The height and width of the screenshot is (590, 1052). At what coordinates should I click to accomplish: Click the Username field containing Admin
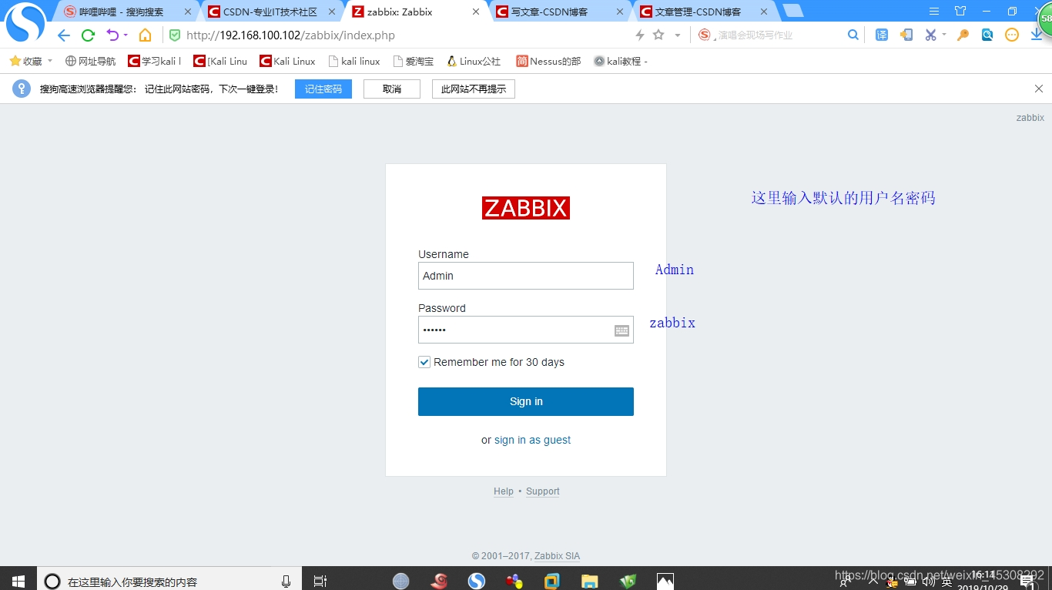pos(526,276)
